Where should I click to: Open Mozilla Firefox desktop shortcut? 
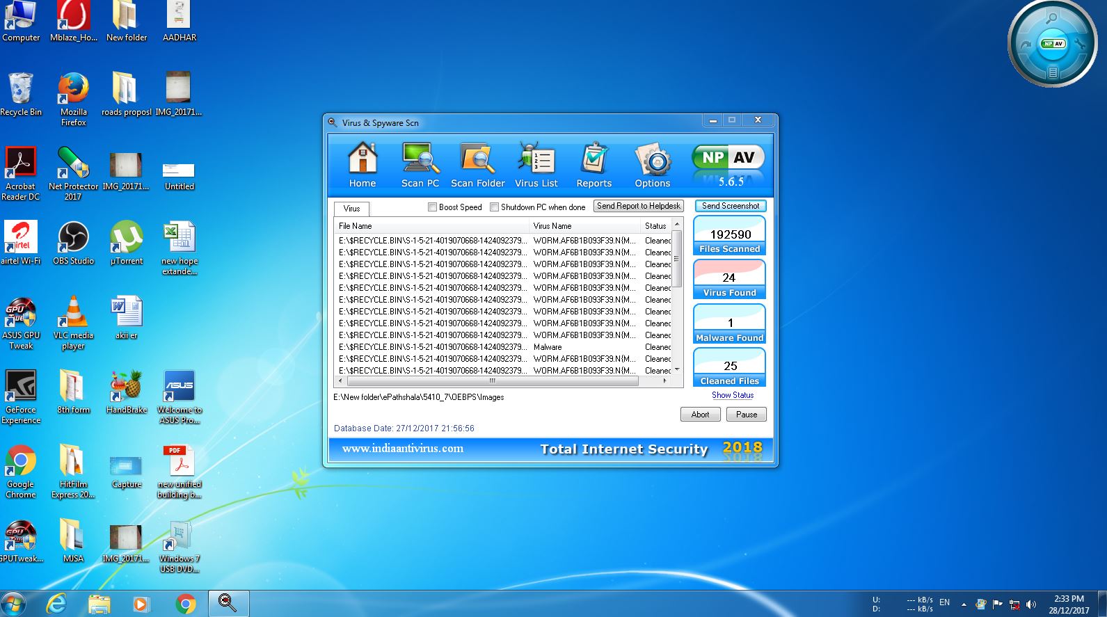tap(73, 99)
